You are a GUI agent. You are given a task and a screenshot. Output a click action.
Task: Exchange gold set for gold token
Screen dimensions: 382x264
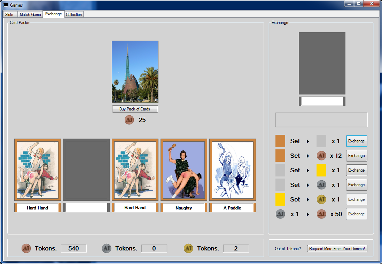[x=357, y=199]
